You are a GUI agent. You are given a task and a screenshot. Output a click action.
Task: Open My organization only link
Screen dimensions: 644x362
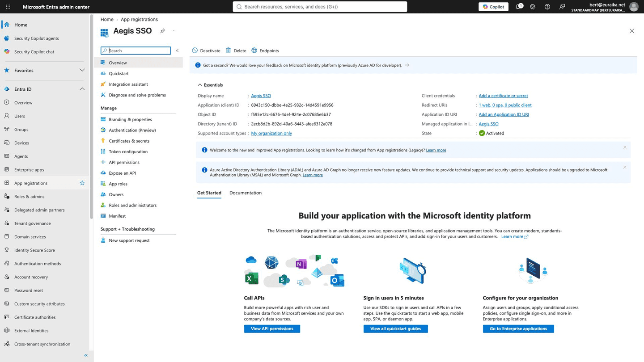click(271, 133)
